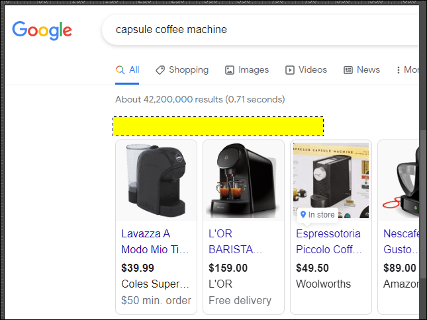Click the Woolworths seller name
427x320 pixels.
(324, 284)
